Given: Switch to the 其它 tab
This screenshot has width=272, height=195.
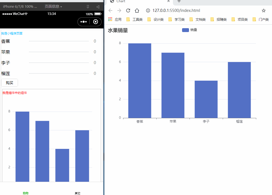Looking at the screenshot, I should (x=77, y=193).
